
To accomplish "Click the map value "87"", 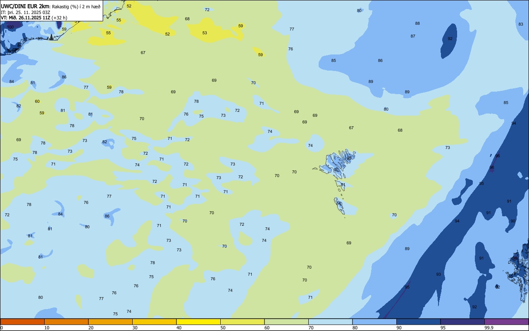I will (413, 36).
